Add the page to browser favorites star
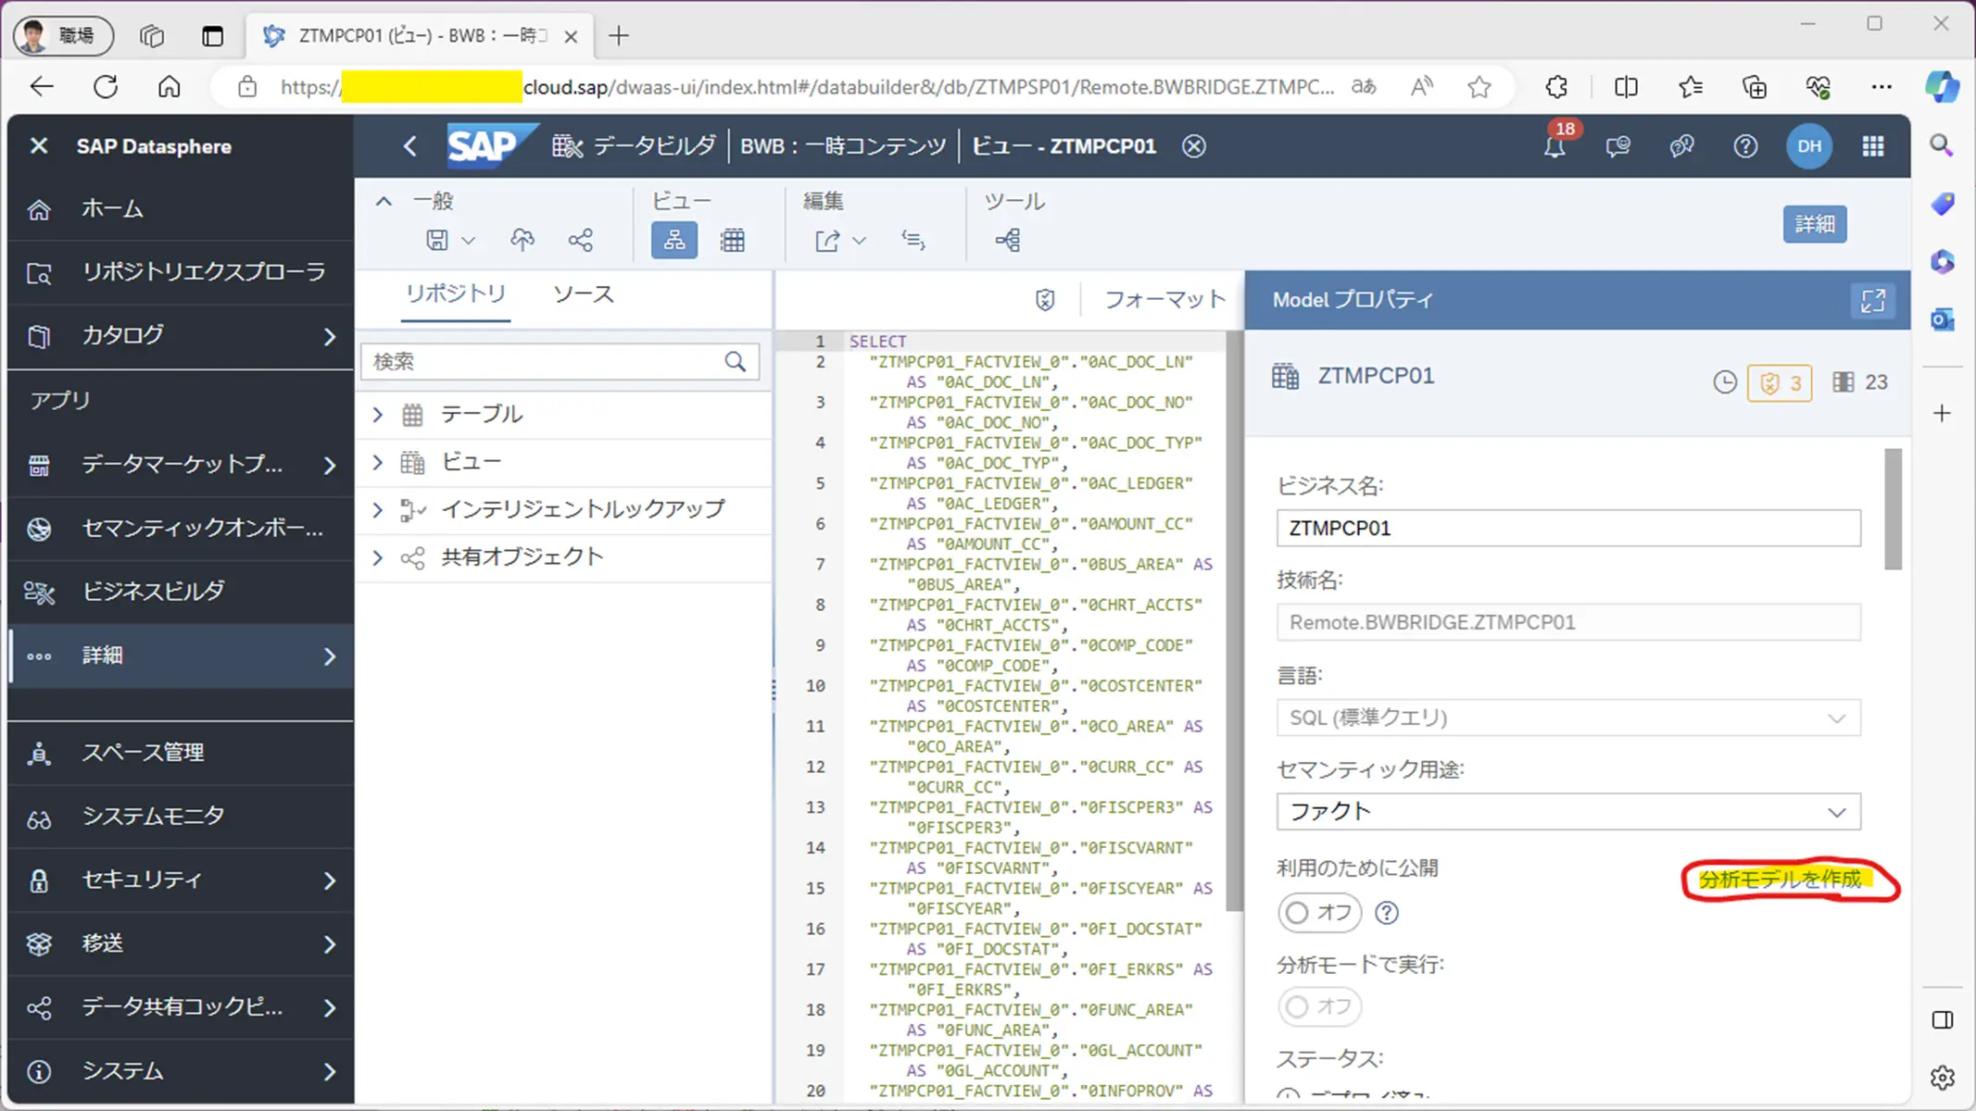Viewport: 1976px width, 1111px height. tap(1479, 87)
